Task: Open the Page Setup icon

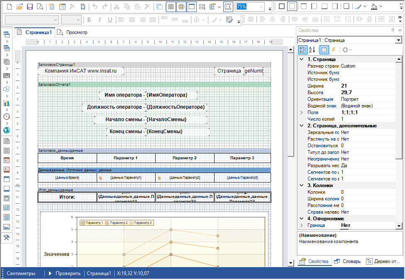Action: pos(83,7)
